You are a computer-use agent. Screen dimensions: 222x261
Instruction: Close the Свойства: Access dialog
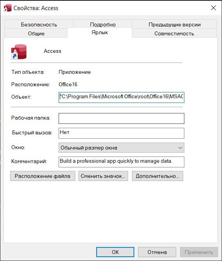[x=213, y=8]
